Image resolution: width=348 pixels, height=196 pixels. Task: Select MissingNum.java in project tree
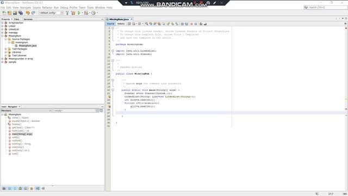pyautogui.click(x=28, y=46)
